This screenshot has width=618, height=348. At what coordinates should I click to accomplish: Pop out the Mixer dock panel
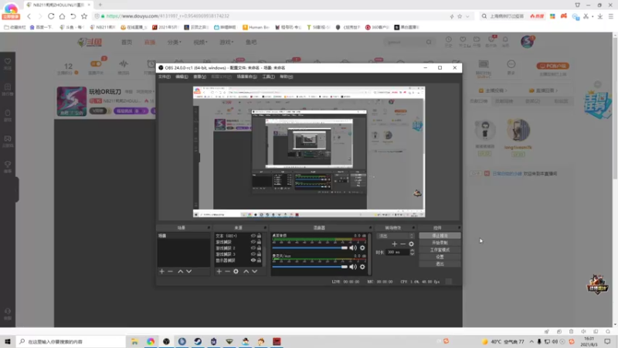(370, 227)
